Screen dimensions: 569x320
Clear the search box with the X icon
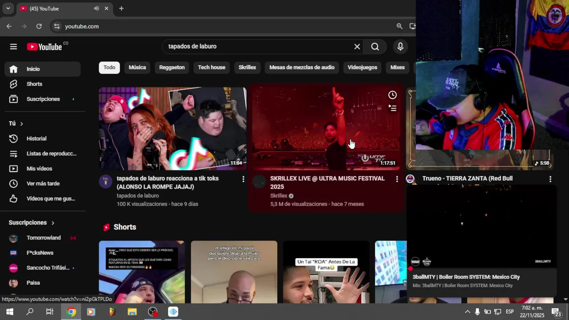(x=357, y=47)
